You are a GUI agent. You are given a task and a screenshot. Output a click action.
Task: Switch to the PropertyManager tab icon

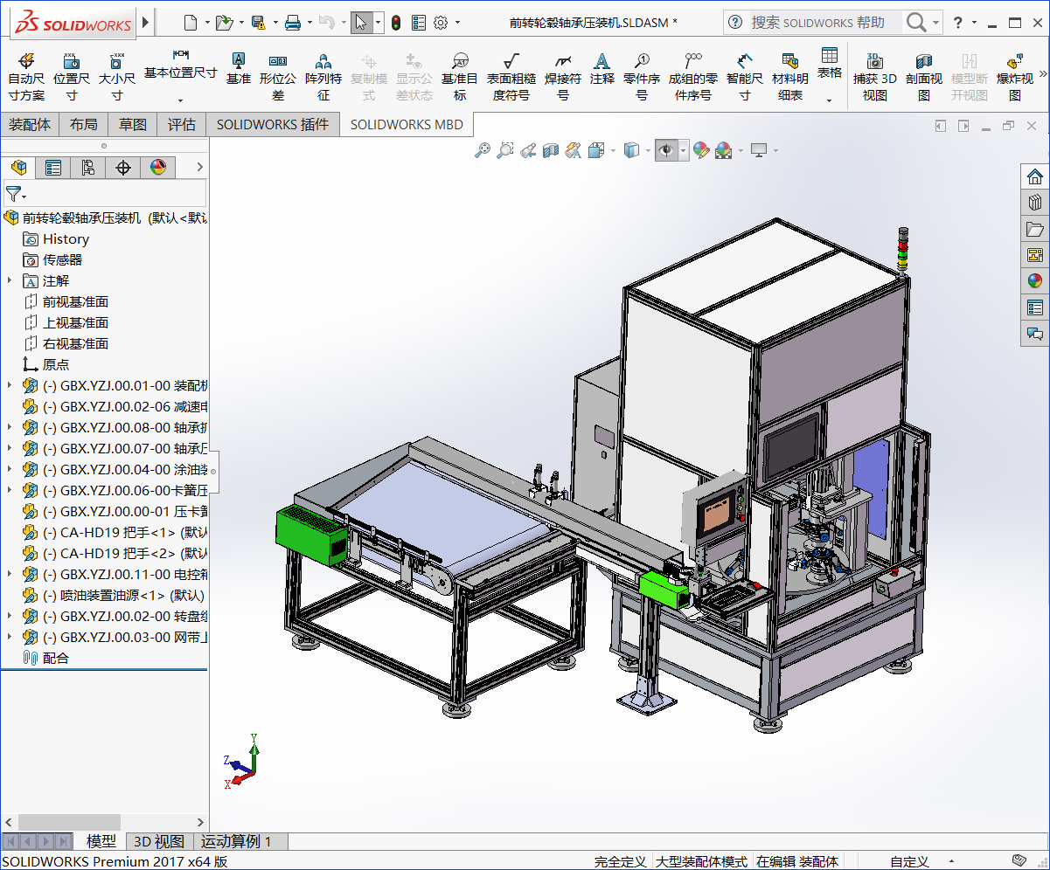coord(53,167)
